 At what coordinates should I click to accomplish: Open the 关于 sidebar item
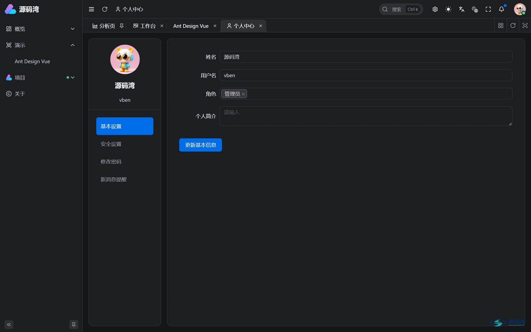click(x=41, y=94)
